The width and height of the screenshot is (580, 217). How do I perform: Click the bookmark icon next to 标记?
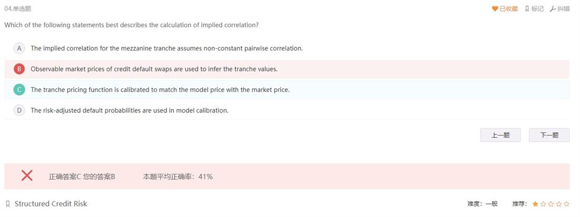pyautogui.click(x=527, y=9)
